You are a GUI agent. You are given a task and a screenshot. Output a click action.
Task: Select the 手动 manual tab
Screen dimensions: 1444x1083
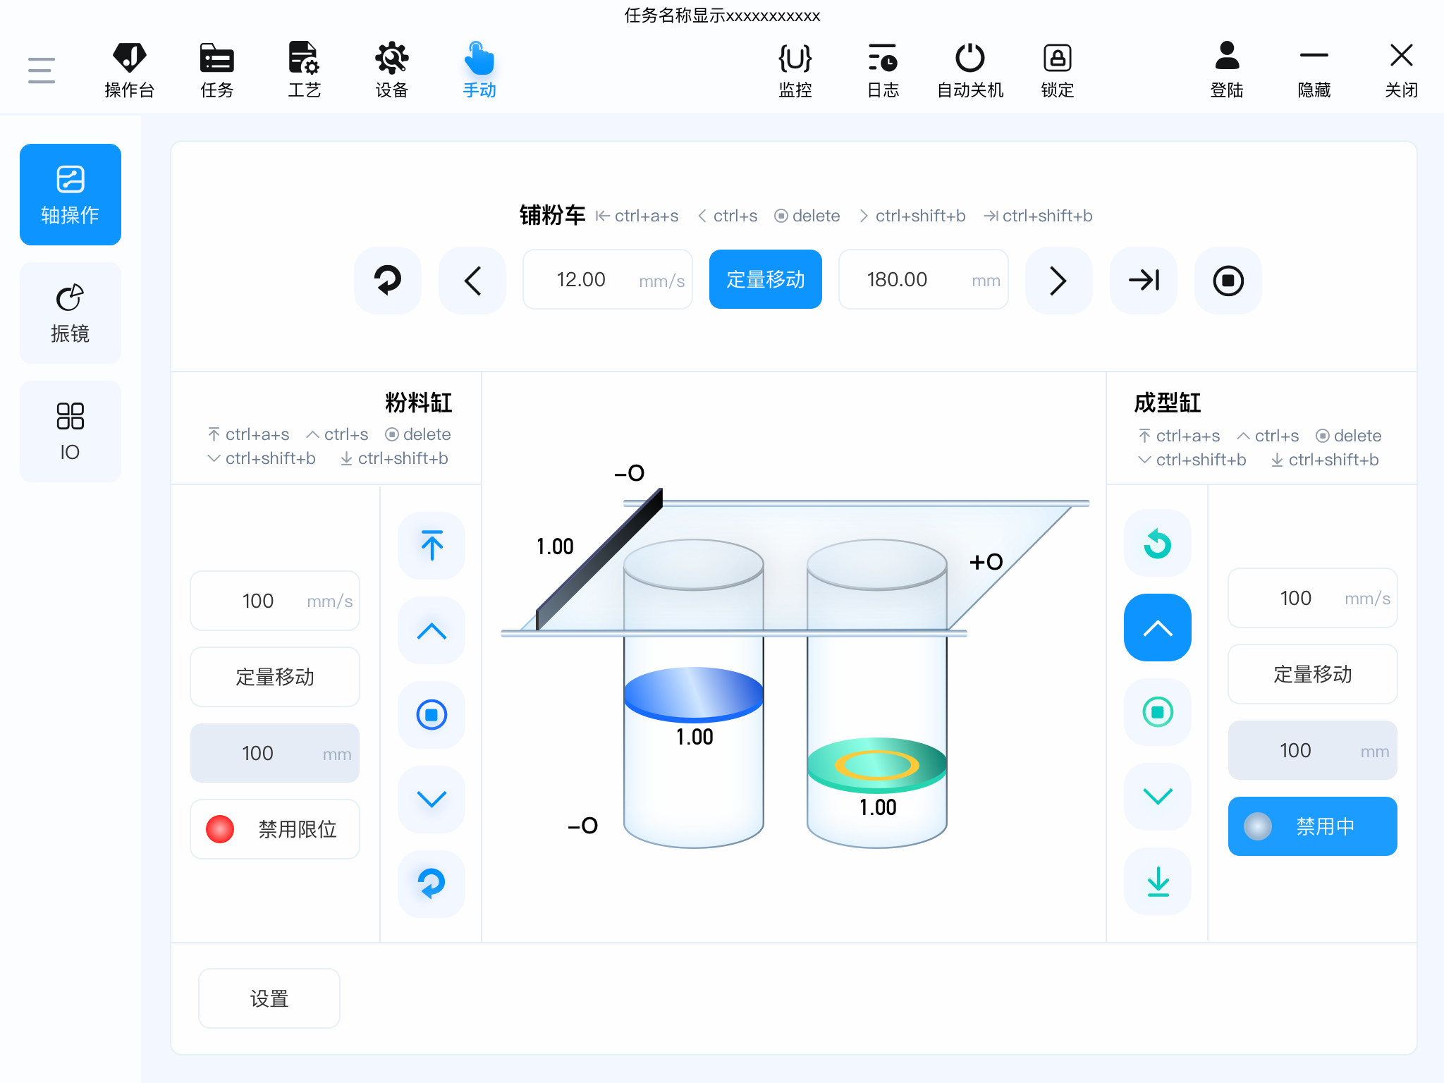pos(479,71)
